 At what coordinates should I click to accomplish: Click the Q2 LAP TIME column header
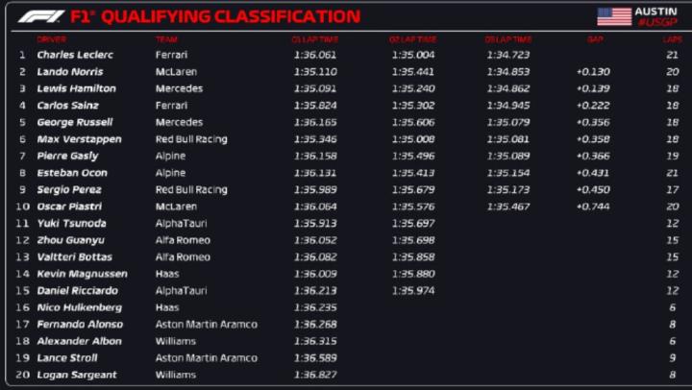pyautogui.click(x=412, y=39)
